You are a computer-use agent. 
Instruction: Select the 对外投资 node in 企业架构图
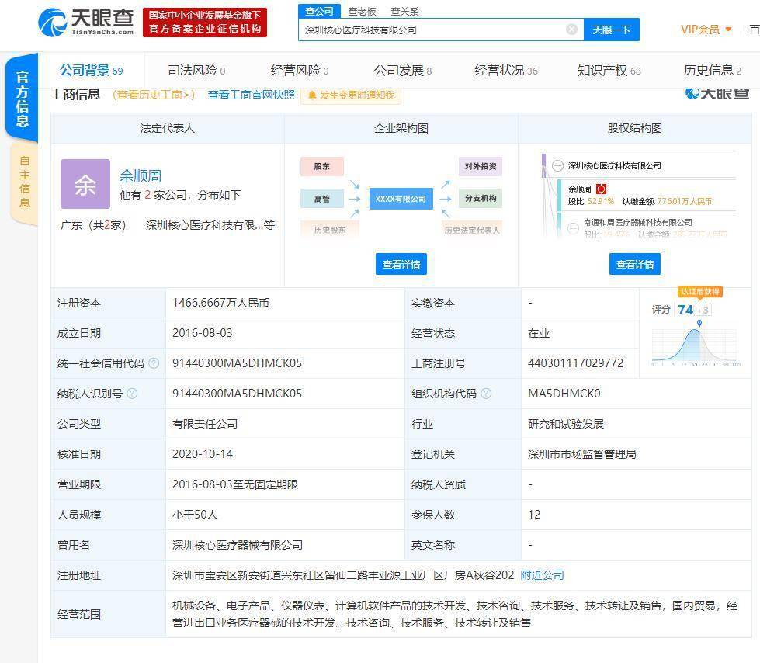[x=480, y=166]
